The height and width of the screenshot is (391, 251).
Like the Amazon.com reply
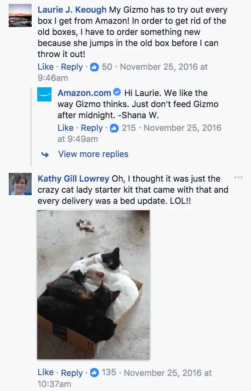click(x=65, y=128)
